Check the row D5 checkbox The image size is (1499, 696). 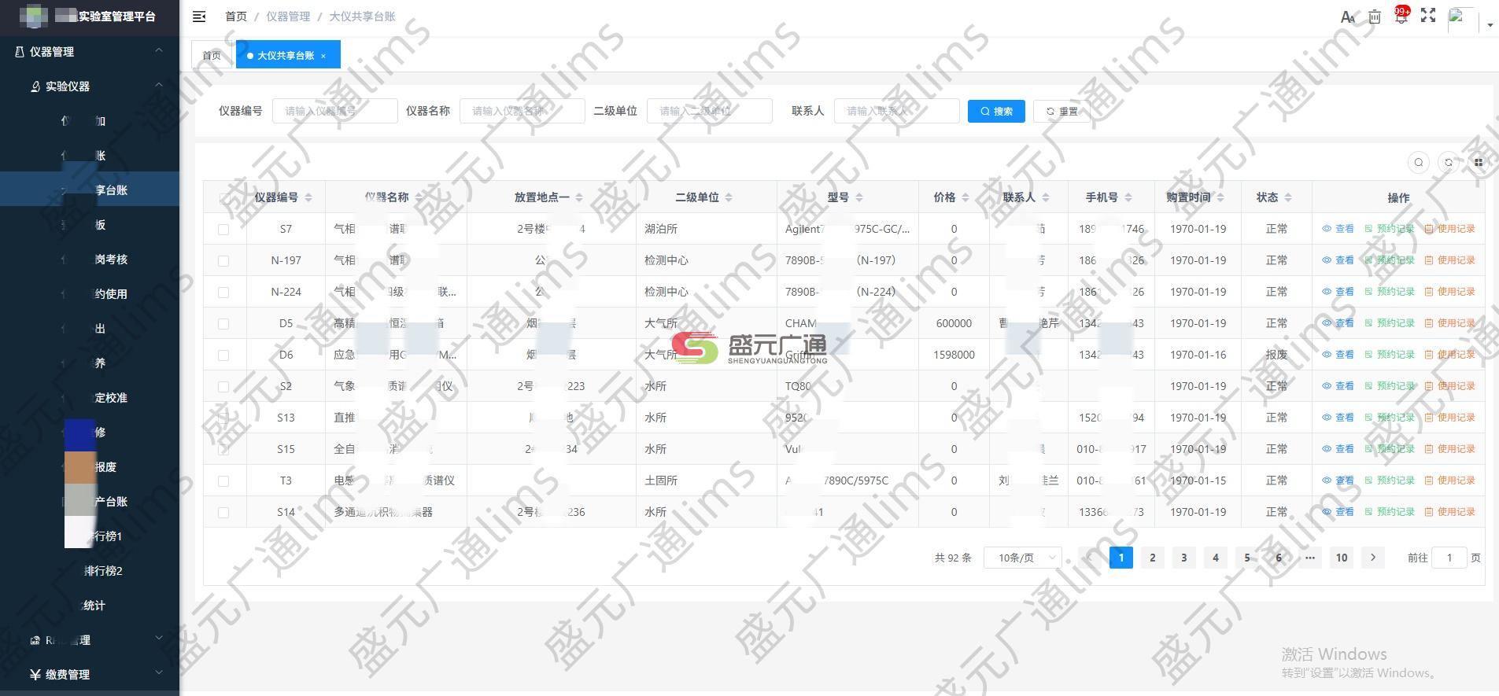224,323
